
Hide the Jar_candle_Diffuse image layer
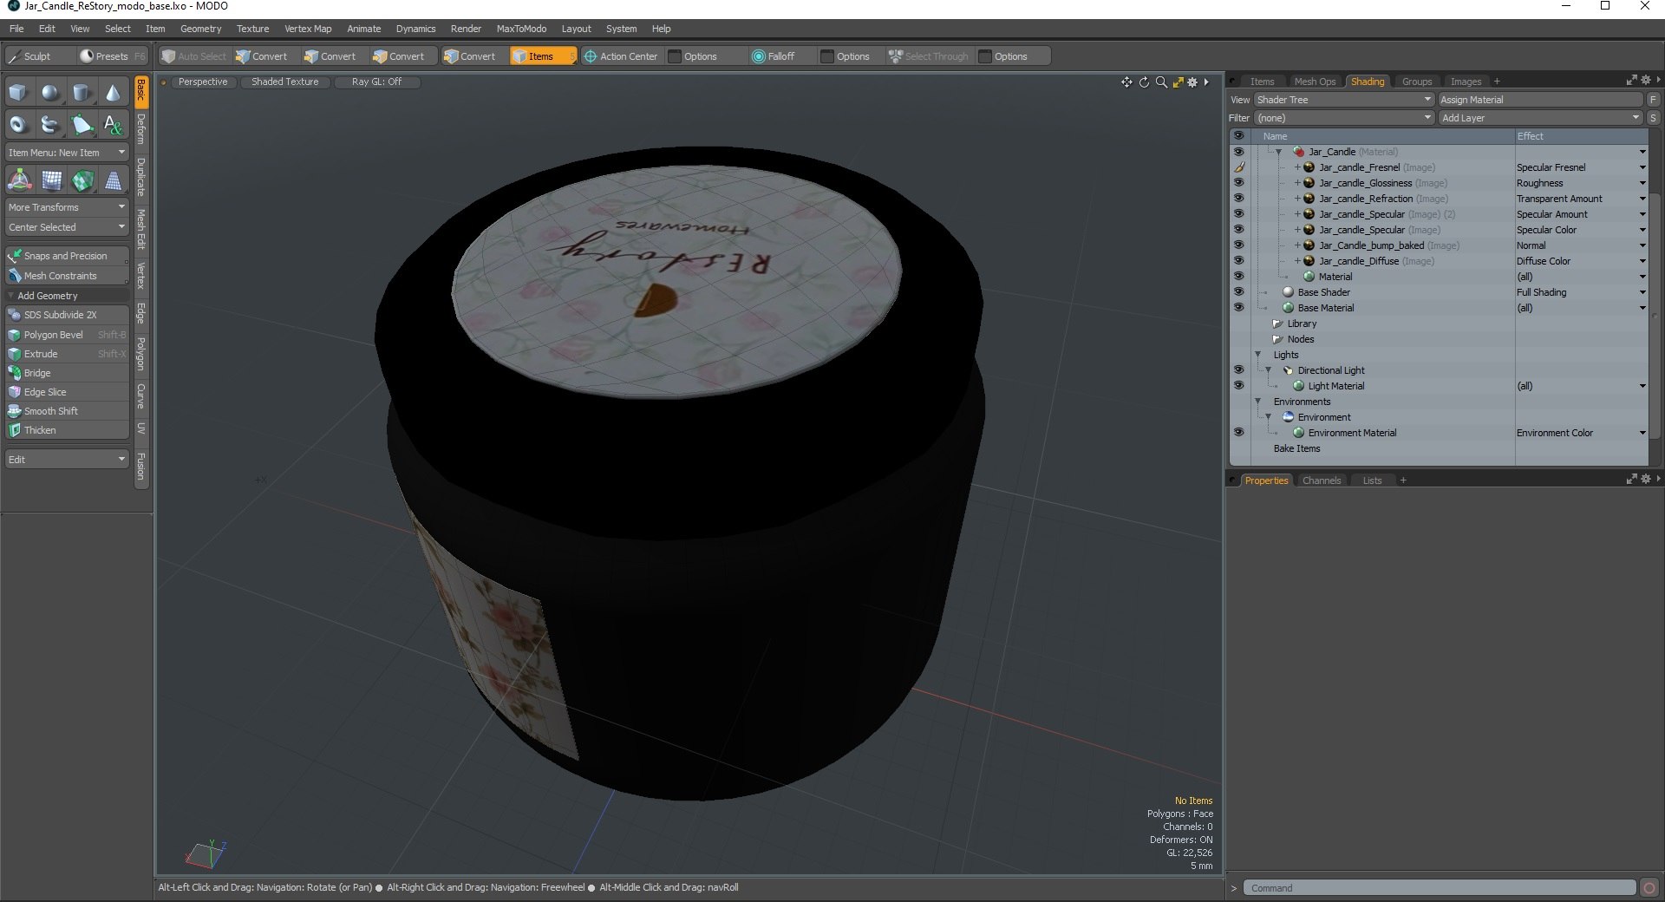pos(1238,261)
